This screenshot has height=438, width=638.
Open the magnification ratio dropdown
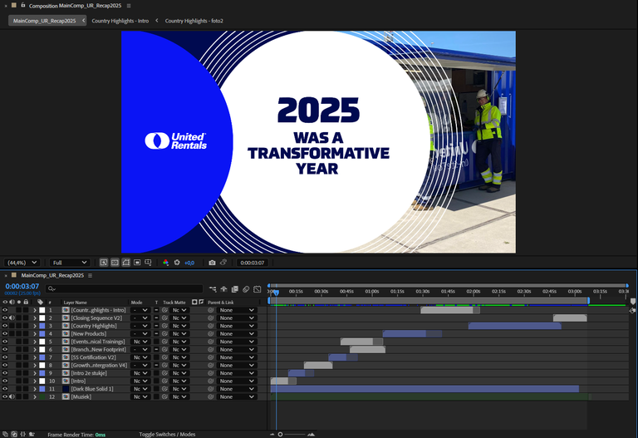click(23, 263)
